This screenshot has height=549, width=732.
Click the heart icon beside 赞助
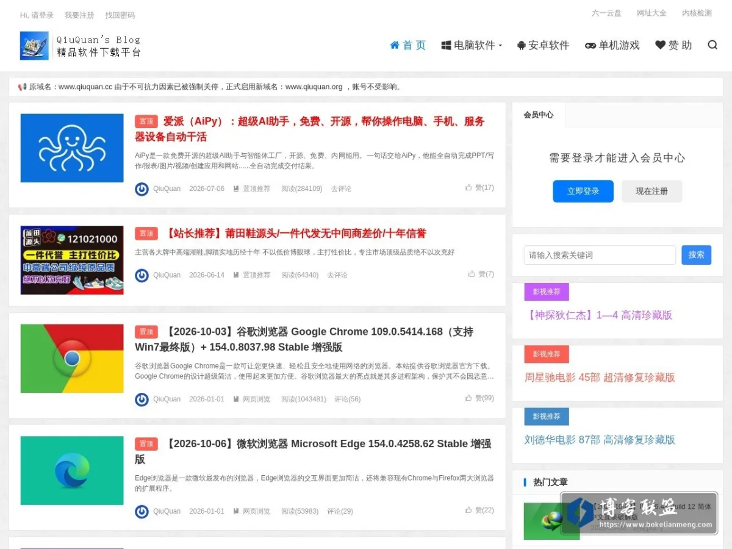[660, 45]
